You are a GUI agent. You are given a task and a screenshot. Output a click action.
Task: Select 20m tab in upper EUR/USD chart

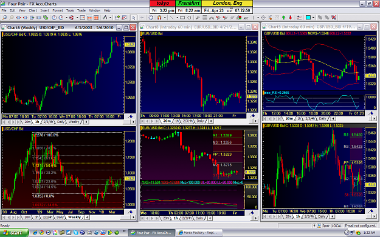coord(167,121)
